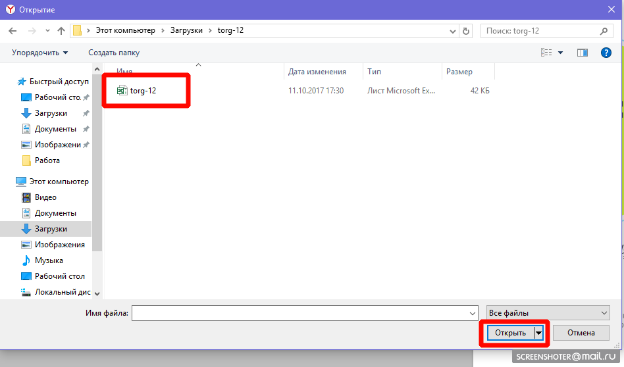Click 'Создать папку' toolbar item
The image size is (624, 367).
click(114, 53)
